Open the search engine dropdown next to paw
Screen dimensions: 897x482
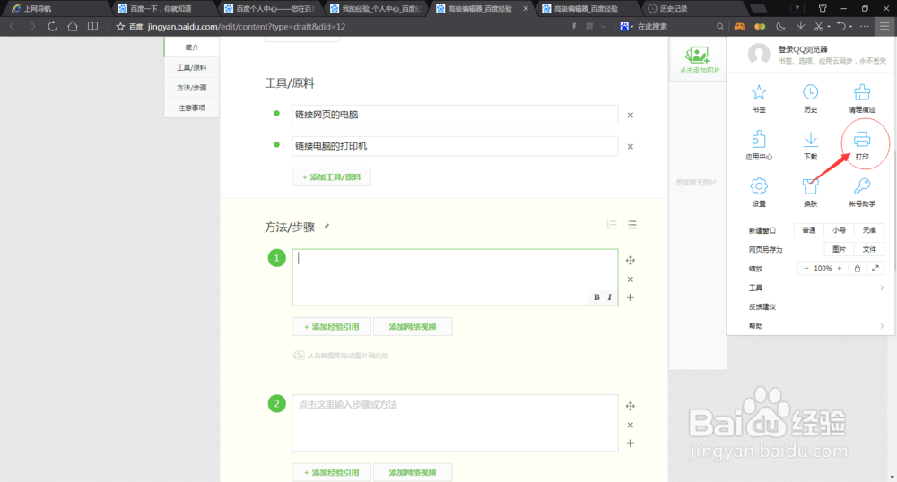tap(632, 27)
